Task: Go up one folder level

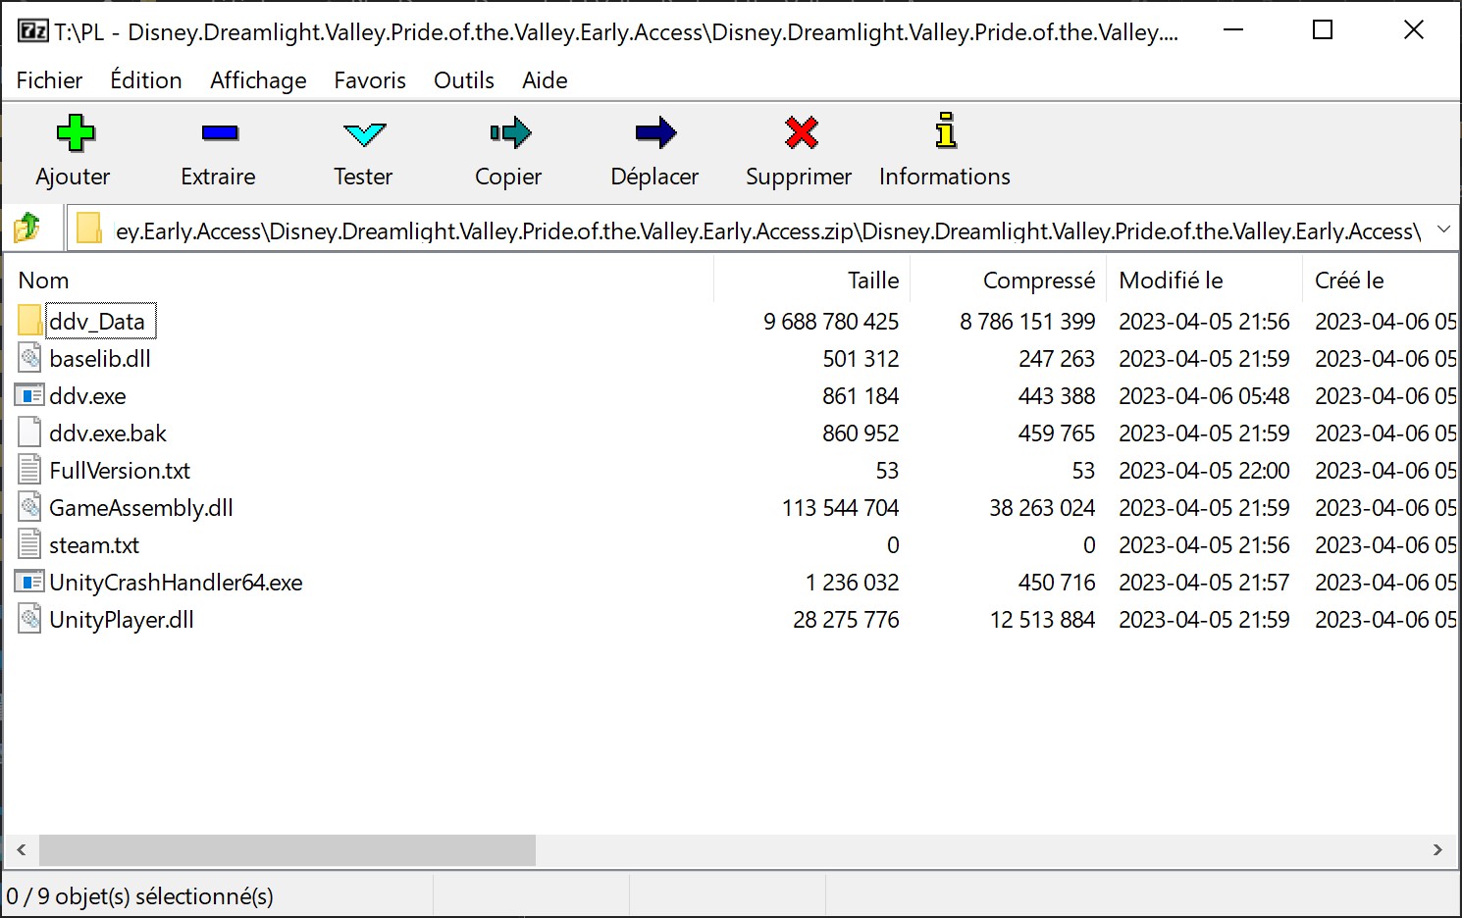Action: pos(27,229)
